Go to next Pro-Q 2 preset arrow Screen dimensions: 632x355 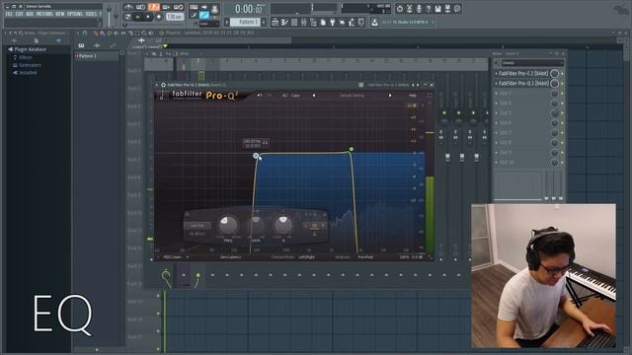[390, 96]
